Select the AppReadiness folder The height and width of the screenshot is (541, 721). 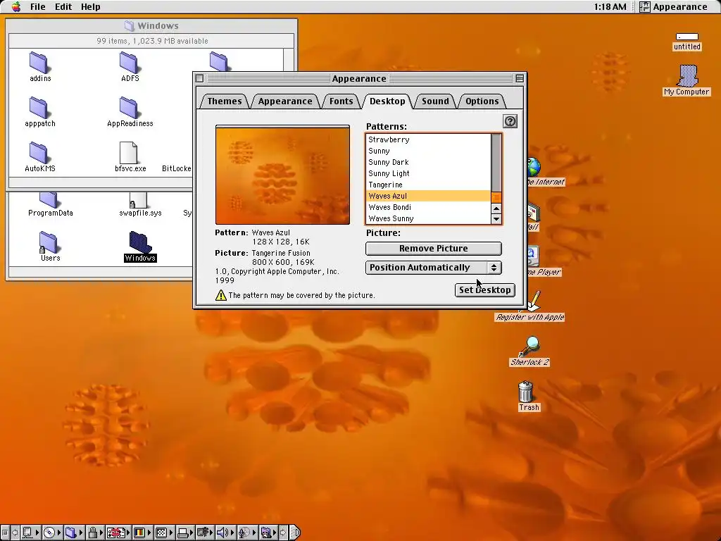[x=129, y=108]
